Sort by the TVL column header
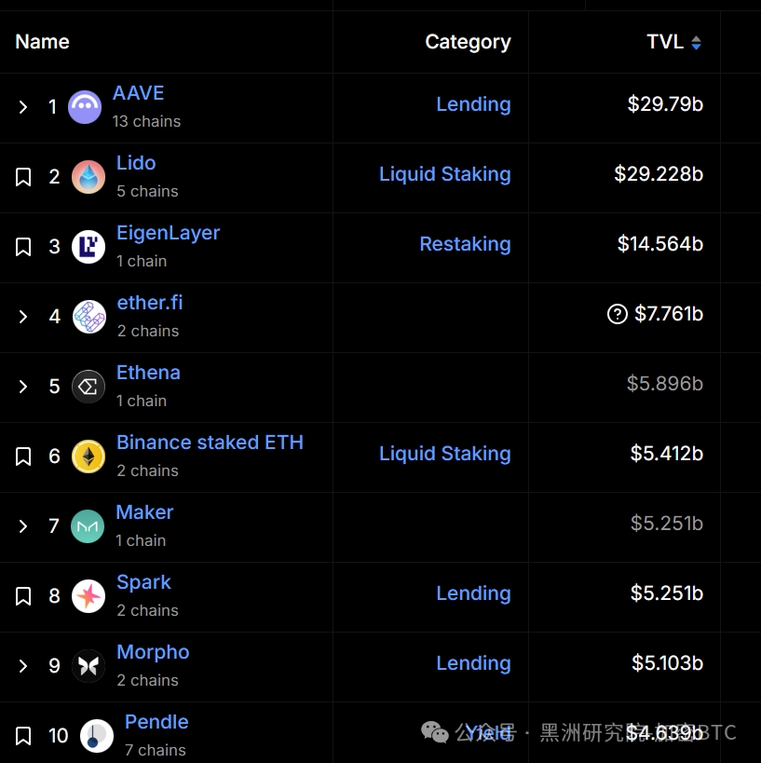 click(665, 42)
